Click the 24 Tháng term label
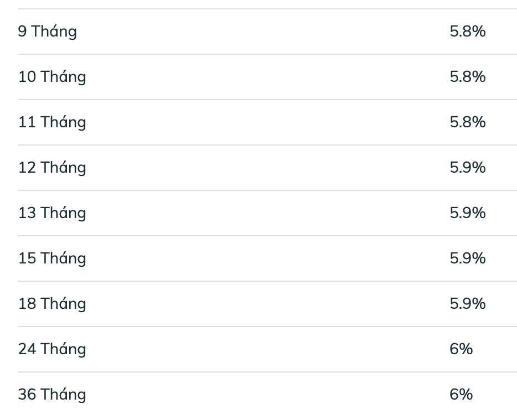 (52, 349)
